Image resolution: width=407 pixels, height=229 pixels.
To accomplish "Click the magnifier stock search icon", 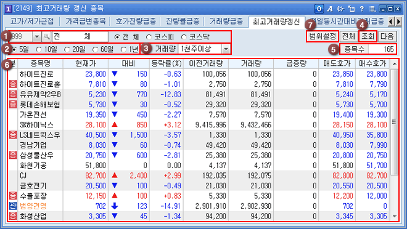I will (46, 36).
